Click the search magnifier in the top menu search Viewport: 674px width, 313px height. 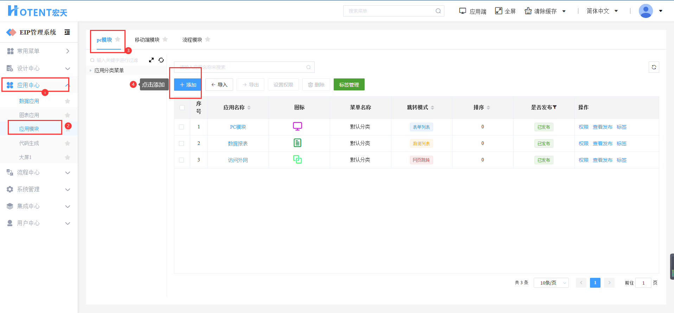pos(438,11)
